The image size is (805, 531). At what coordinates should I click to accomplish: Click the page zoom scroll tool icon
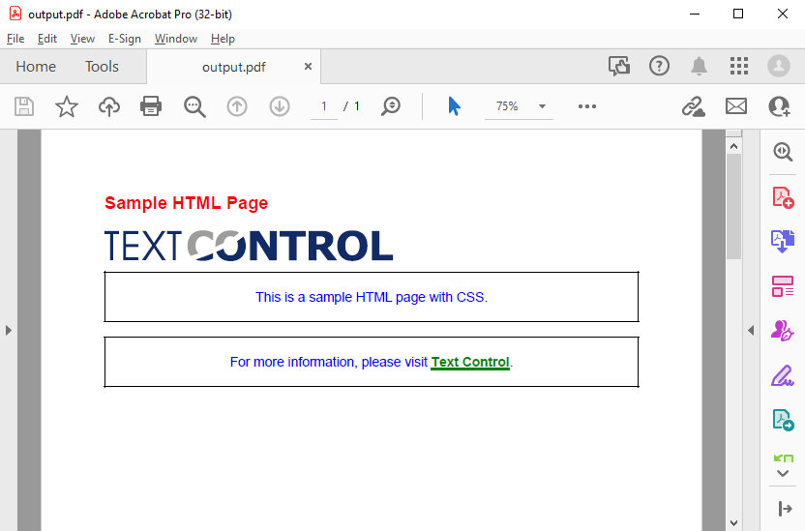tap(391, 106)
